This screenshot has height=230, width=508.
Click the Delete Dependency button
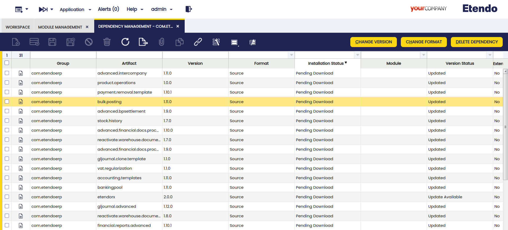477,42
